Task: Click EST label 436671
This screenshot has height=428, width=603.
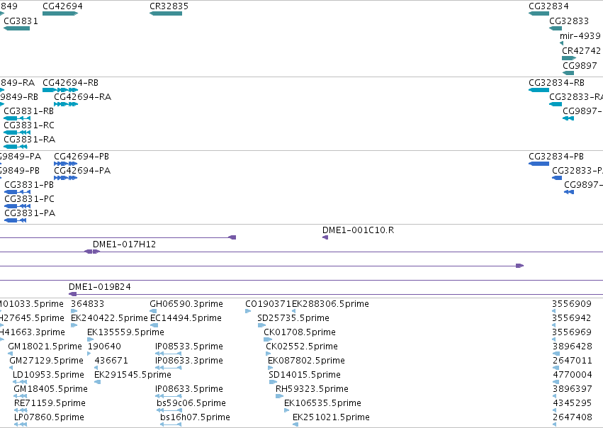Action: (111, 361)
